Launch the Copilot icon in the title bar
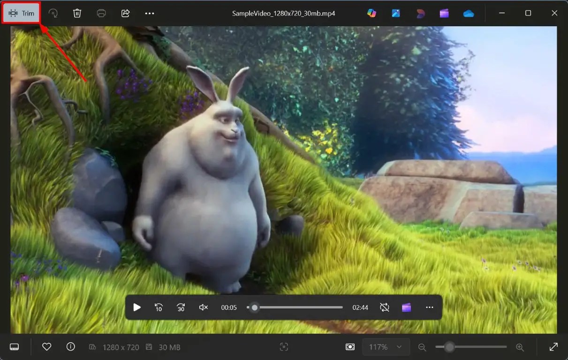The height and width of the screenshot is (360, 568). click(372, 13)
